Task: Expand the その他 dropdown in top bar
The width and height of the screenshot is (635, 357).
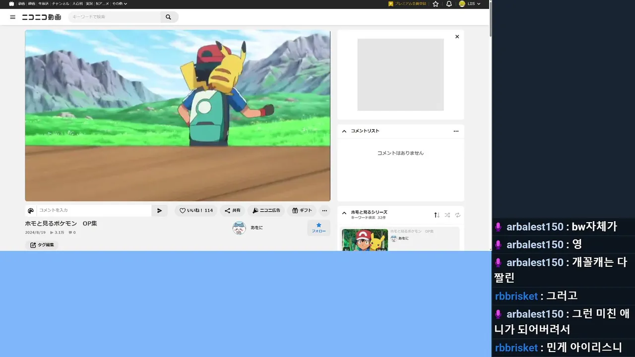Action: (x=120, y=3)
